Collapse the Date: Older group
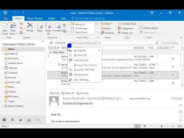This screenshot has width=184, height=138. tap(50, 53)
